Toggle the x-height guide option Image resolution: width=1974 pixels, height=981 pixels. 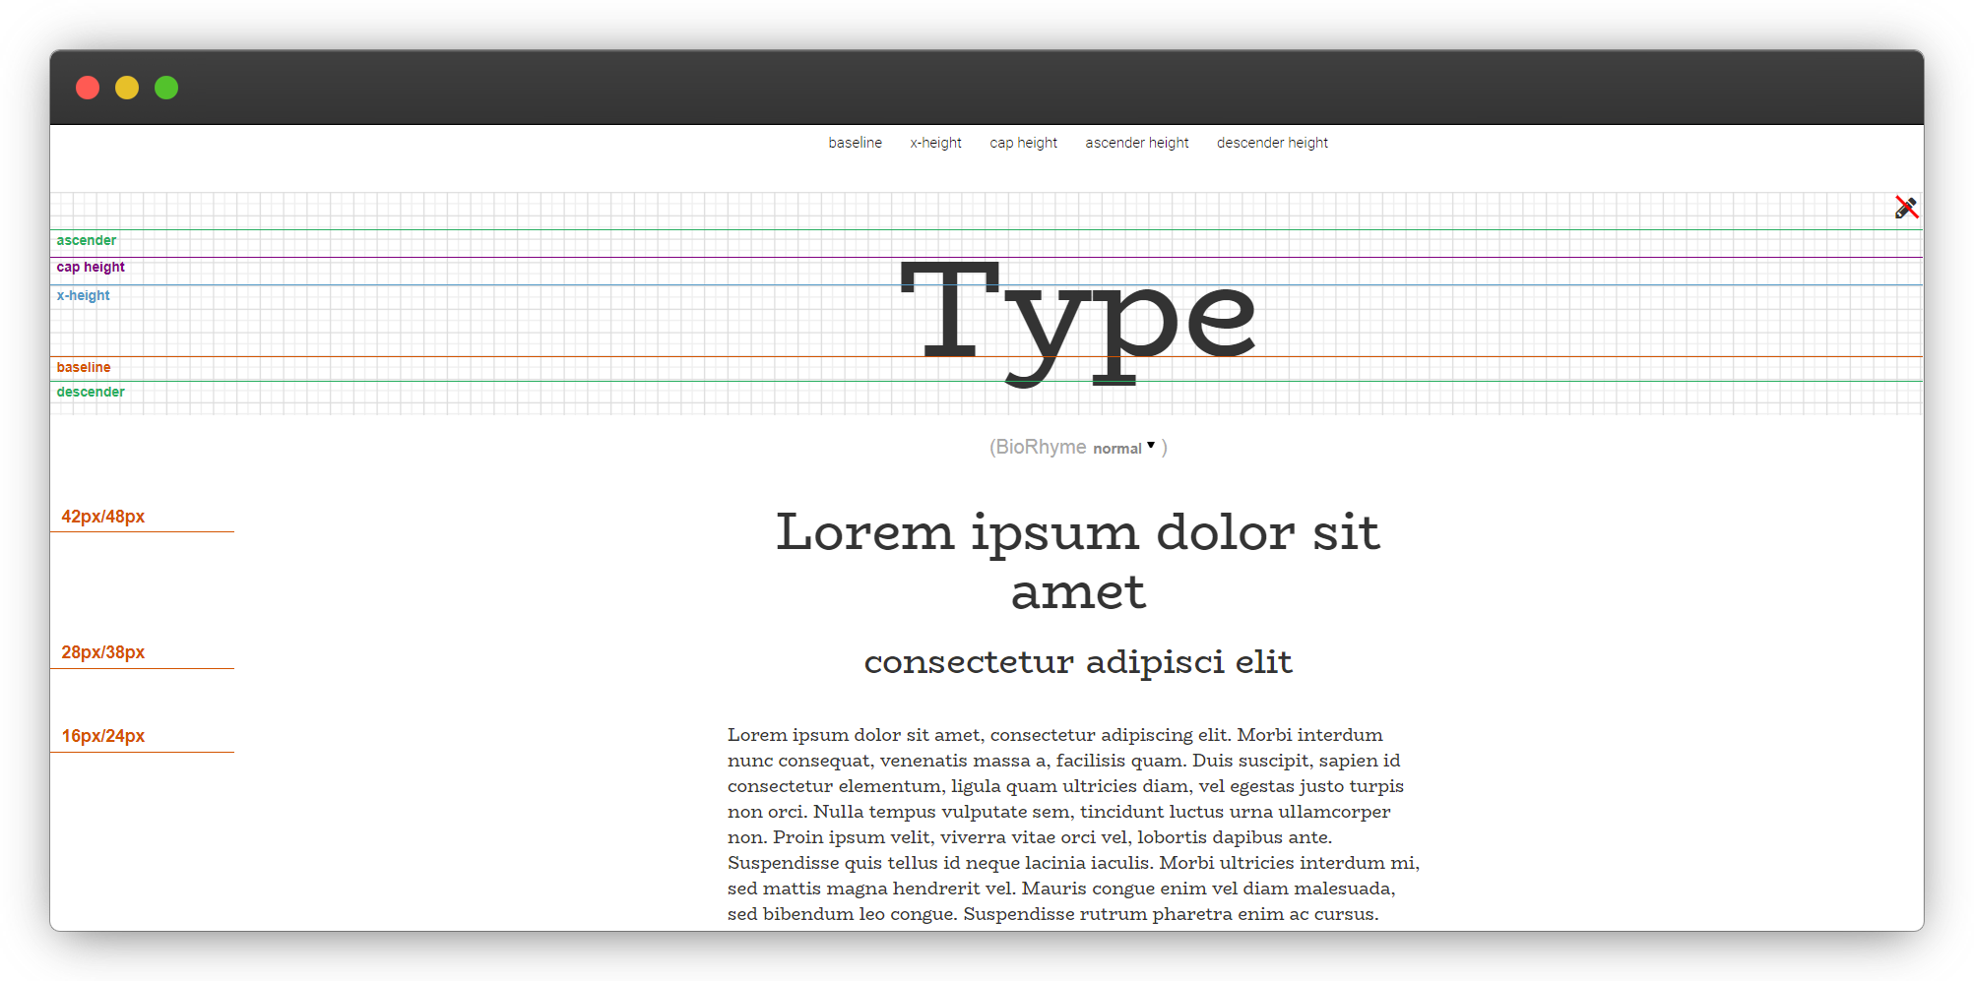click(935, 143)
